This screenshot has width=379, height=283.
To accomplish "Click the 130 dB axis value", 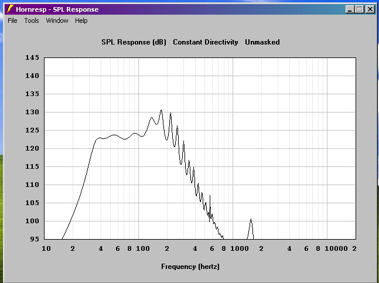I will tap(32, 112).
